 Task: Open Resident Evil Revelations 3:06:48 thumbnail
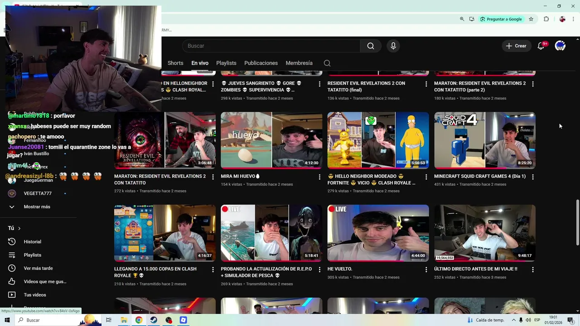[165, 140]
